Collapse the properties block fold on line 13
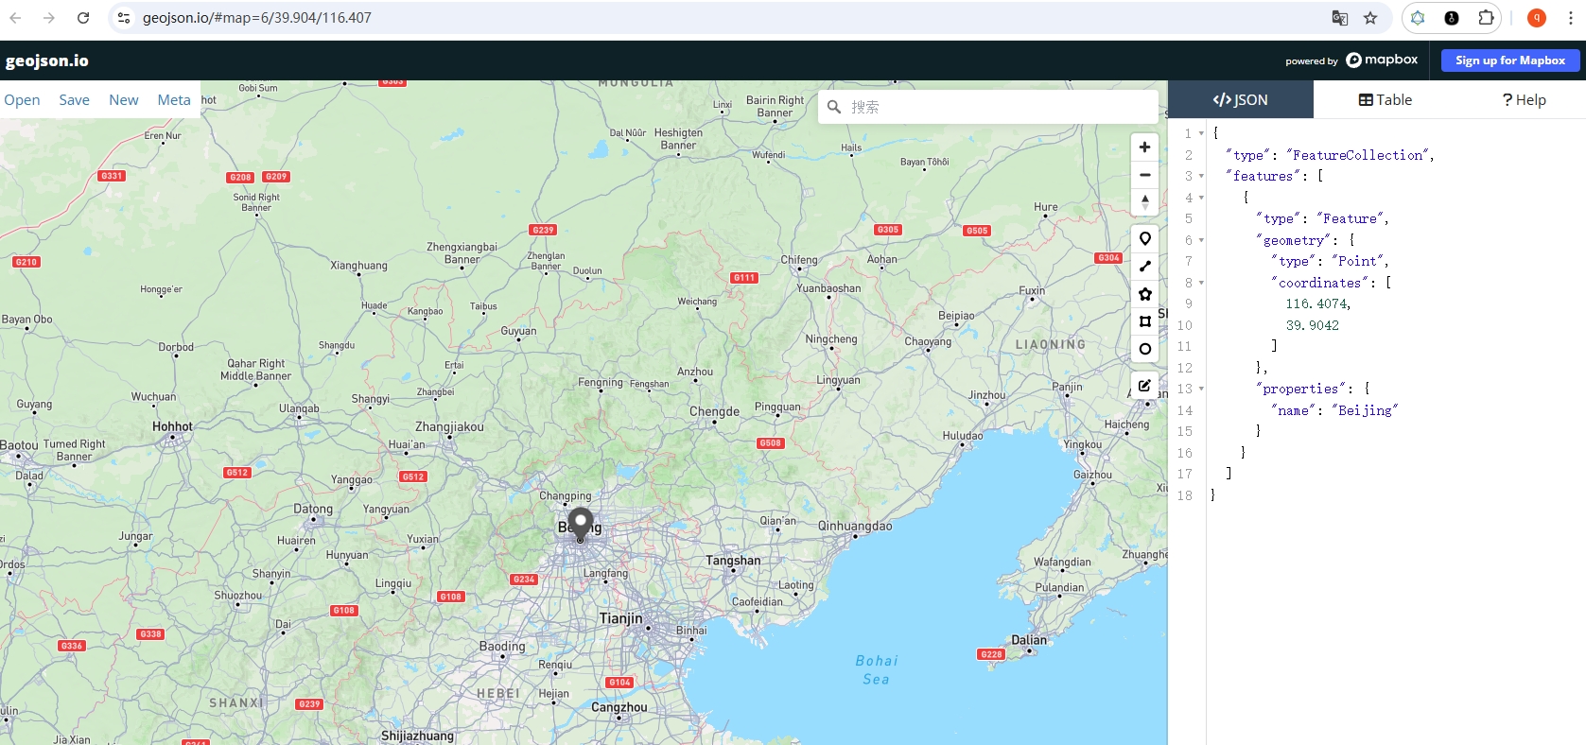1586x745 pixels. (1201, 389)
